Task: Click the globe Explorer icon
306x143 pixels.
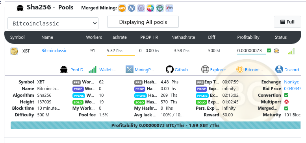Action: click(205, 69)
